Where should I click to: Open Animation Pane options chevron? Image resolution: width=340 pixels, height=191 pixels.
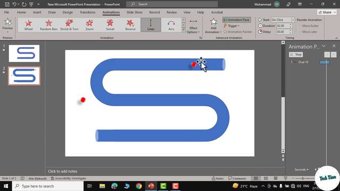tap(324, 46)
